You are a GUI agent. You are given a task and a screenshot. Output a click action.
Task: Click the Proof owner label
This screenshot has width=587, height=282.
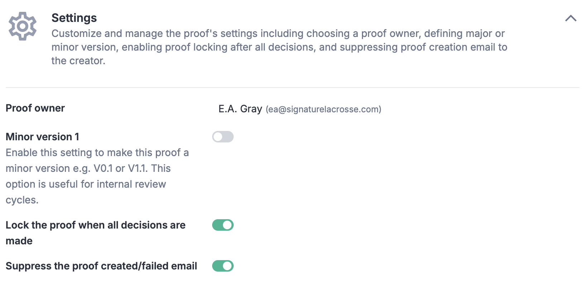[x=35, y=108]
